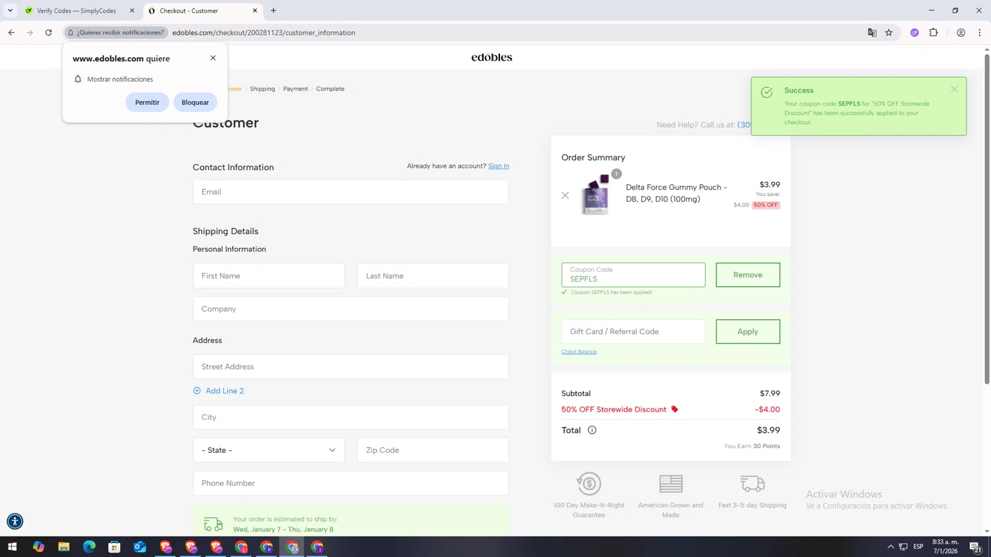Click the Total info icon

[x=592, y=430]
